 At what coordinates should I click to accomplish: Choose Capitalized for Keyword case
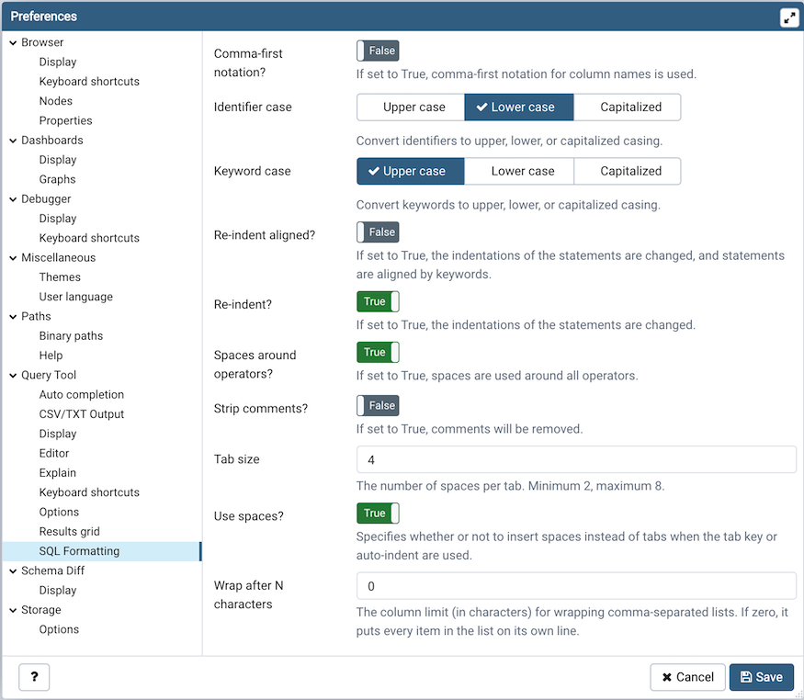pos(630,171)
